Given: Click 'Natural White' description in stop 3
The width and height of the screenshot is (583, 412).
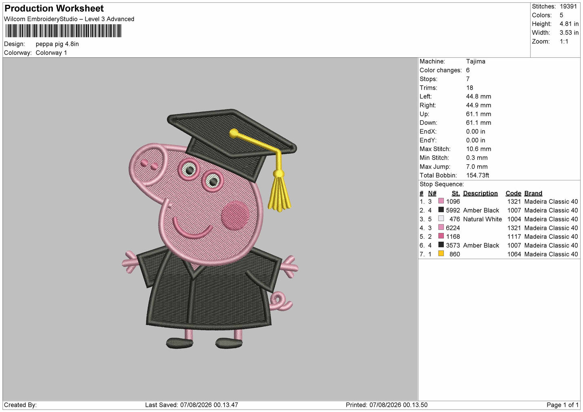Looking at the screenshot, I should tap(483, 219).
